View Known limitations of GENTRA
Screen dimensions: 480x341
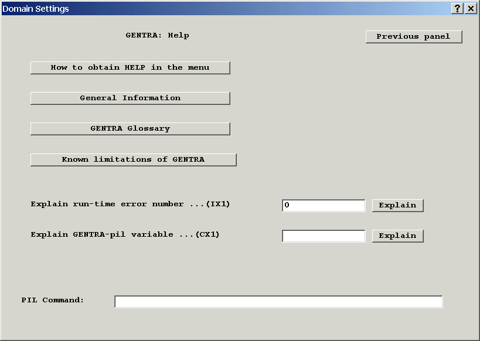133,159
